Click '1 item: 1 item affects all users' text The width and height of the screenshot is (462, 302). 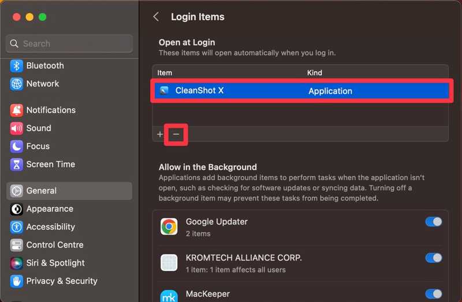click(x=236, y=270)
